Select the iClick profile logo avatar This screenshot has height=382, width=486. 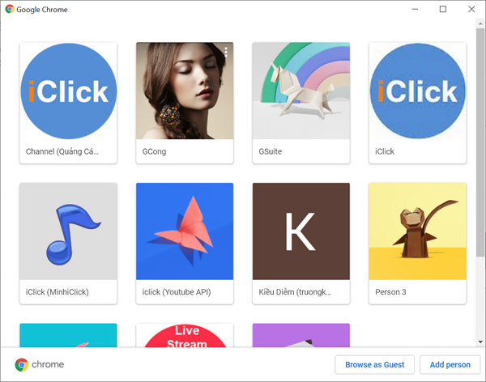[x=418, y=91]
